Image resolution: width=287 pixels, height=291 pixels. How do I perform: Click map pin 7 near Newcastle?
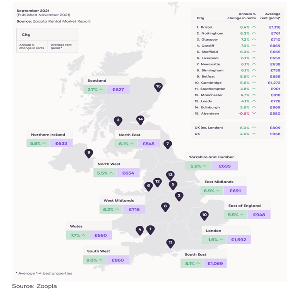pos(168,145)
